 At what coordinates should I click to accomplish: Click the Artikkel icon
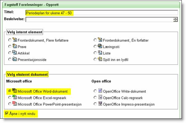pyautogui.click(x=14, y=52)
